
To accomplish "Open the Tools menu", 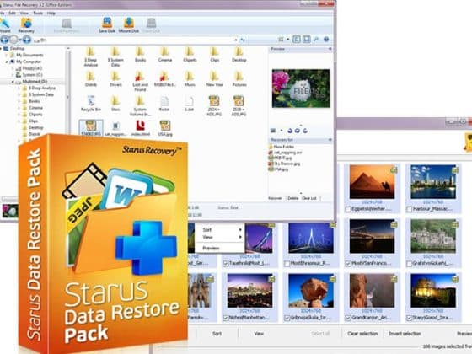I will (38, 13).
